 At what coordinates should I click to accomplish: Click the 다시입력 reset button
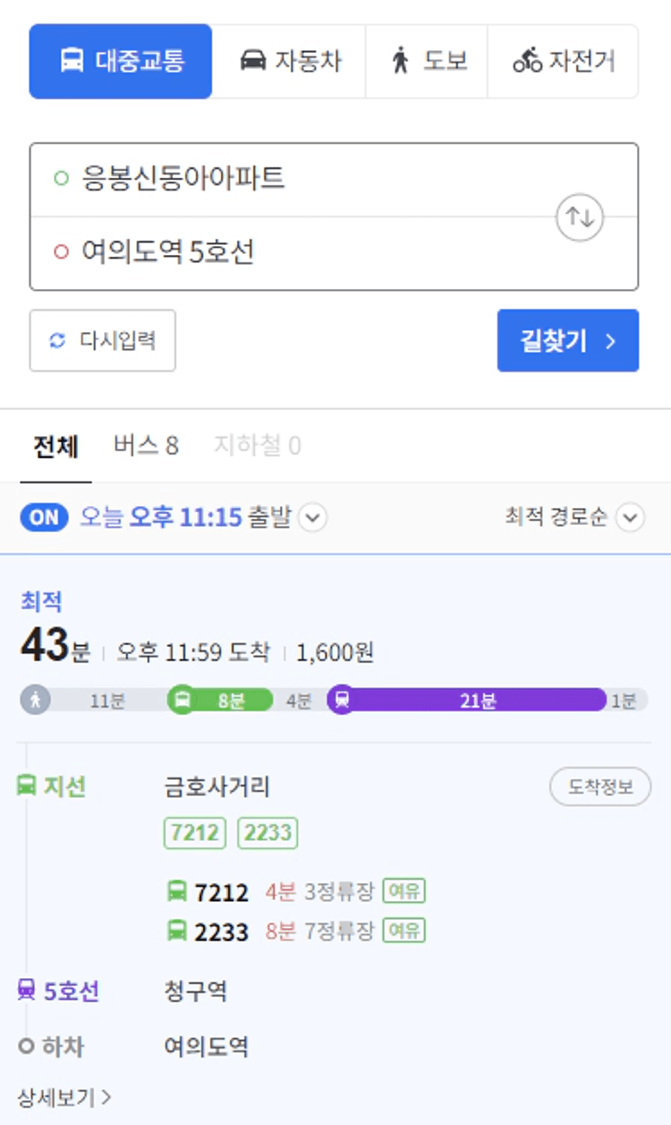pos(102,340)
